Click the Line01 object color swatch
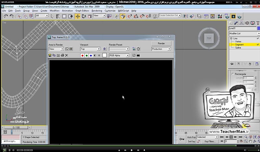 tap(258, 28)
